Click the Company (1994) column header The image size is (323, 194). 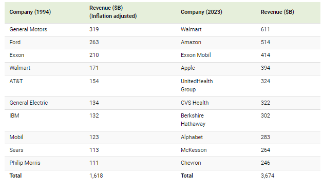click(x=30, y=12)
